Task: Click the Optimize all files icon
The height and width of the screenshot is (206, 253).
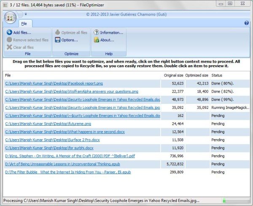Action: tap(58, 32)
